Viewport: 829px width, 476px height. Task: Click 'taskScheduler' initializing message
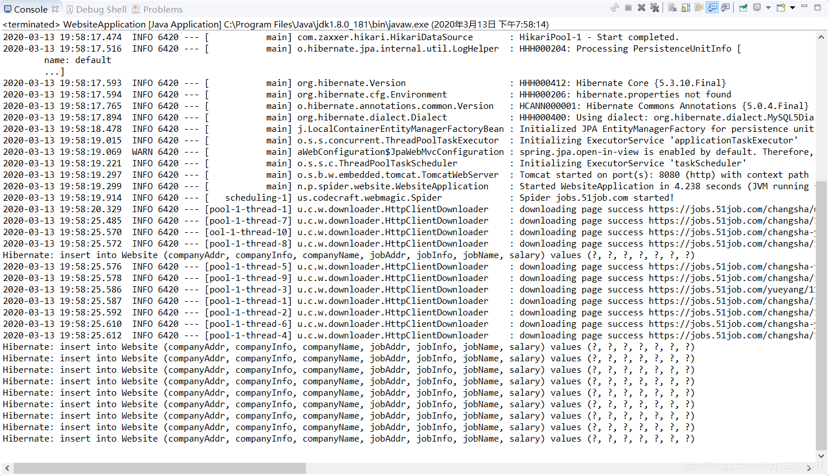pos(633,163)
